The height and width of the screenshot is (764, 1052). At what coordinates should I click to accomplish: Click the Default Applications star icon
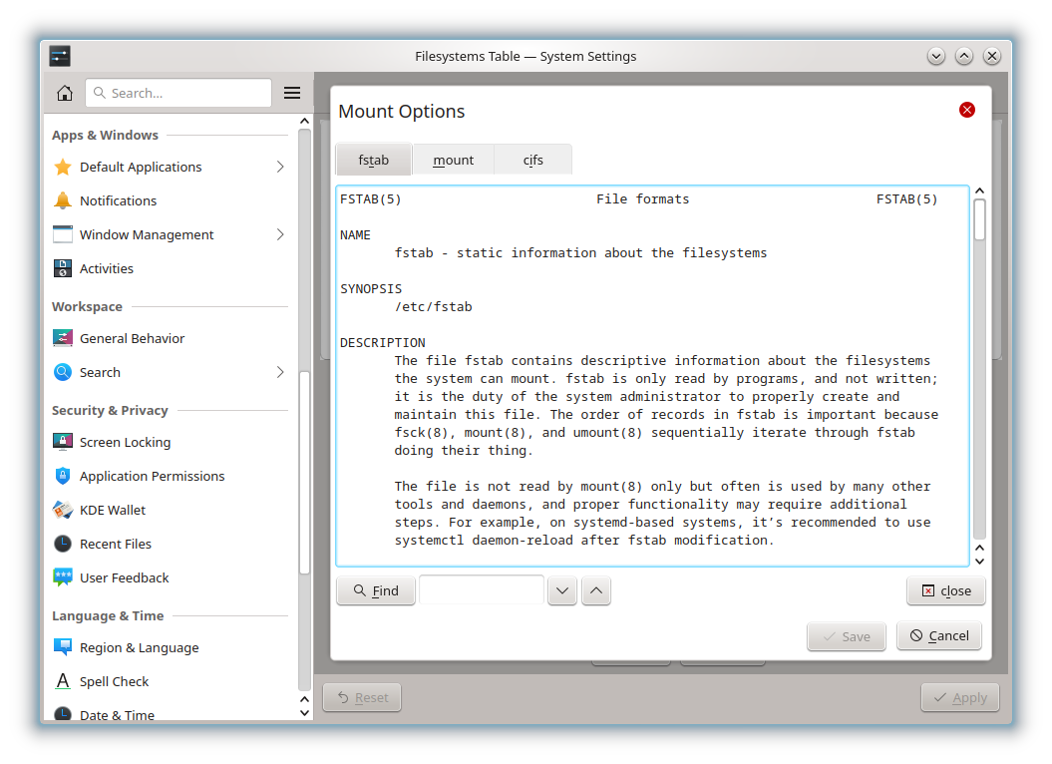click(x=63, y=167)
